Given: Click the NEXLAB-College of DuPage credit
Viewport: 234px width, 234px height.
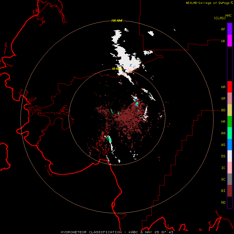Looking at the screenshot, I should pyautogui.click(x=207, y=3).
